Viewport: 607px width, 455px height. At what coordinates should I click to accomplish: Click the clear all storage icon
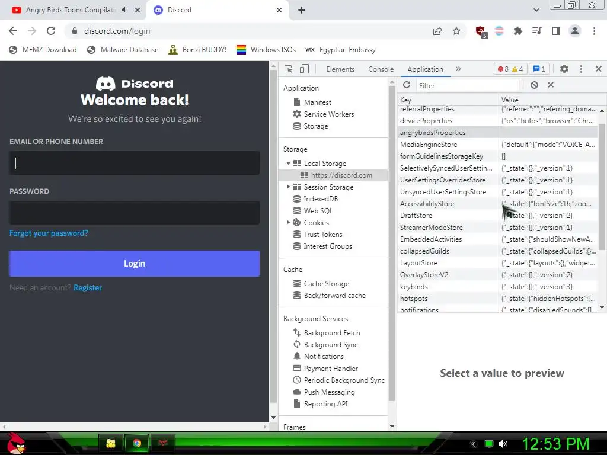pos(534,85)
